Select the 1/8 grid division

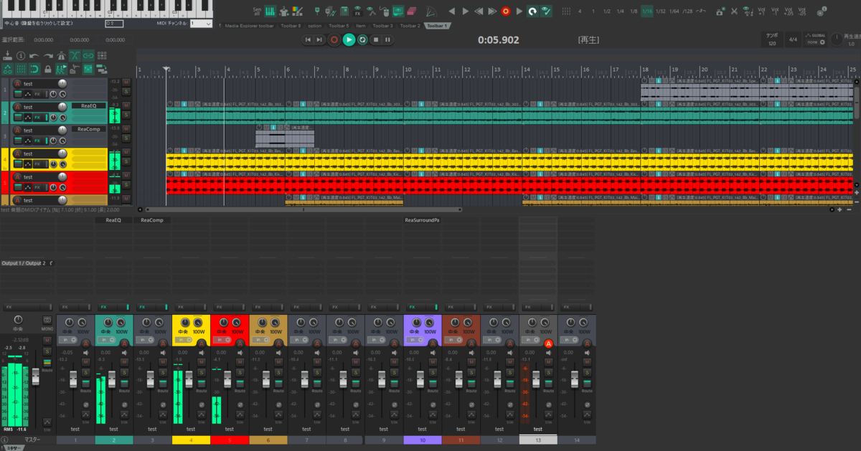(634, 11)
